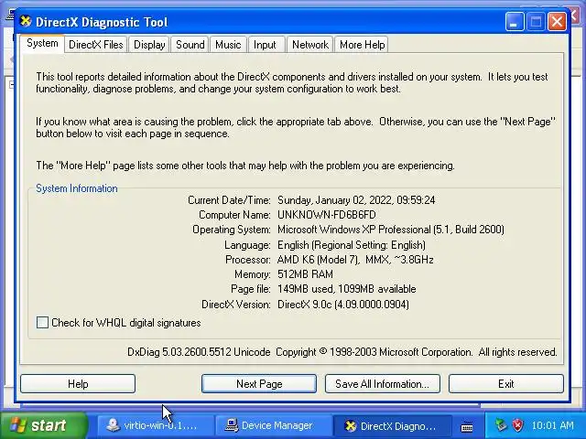Viewport: 586px width, 439px height.
Task: Click Save All Information button
Action: tap(383, 384)
